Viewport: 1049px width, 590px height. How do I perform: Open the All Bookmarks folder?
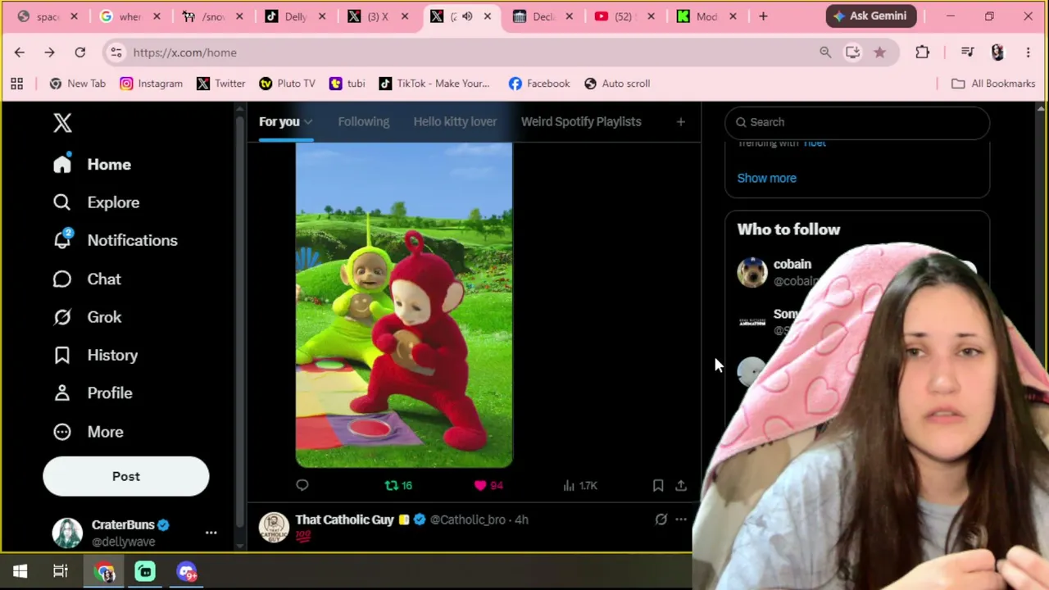pos(992,84)
